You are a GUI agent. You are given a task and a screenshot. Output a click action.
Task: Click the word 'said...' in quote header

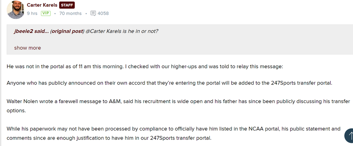[x=42, y=31]
